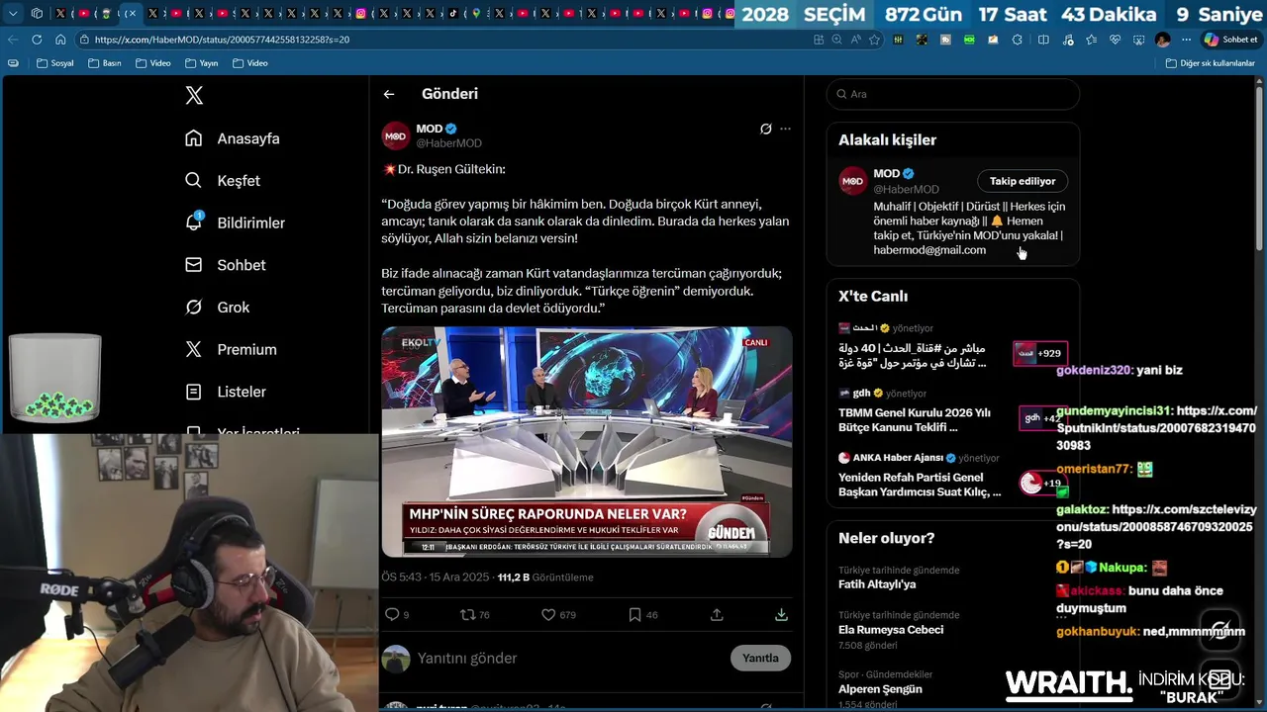Open the +929 live thumbnail
Viewport: 1267px width, 712px height.
(1039, 353)
